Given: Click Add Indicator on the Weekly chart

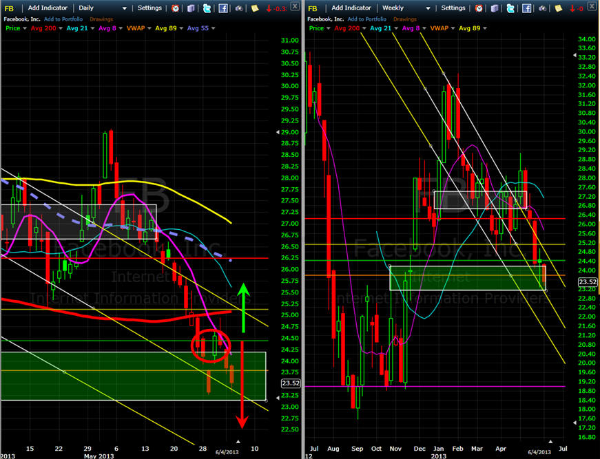Looking at the screenshot, I should coord(351,8).
